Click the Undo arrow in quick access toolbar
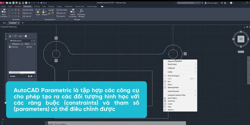The height and width of the screenshot is (125, 250). pos(29,3)
